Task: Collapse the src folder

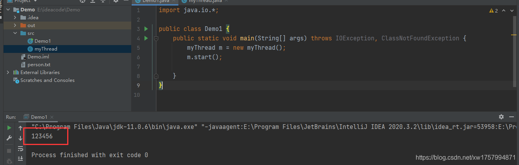Action: click(x=15, y=33)
